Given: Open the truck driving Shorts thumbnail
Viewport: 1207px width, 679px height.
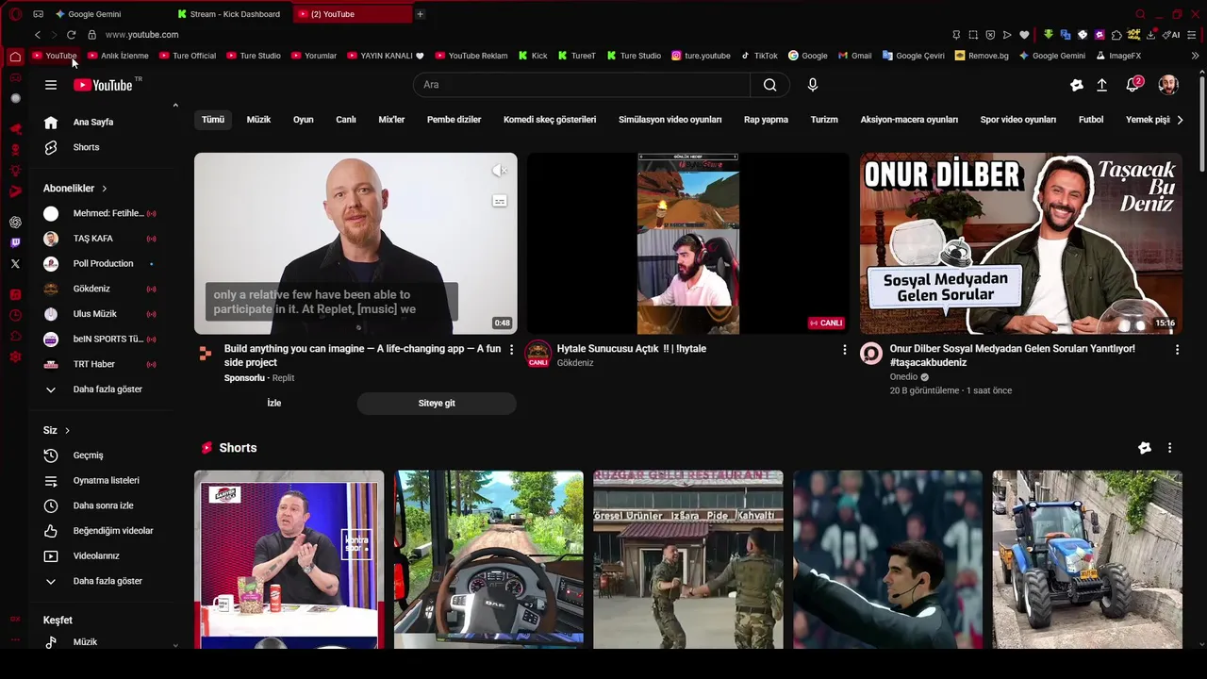Looking at the screenshot, I should 488,559.
